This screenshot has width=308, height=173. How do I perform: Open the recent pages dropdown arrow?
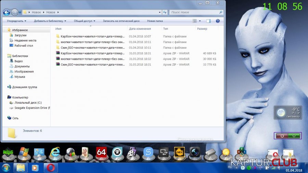(x=20, y=12)
